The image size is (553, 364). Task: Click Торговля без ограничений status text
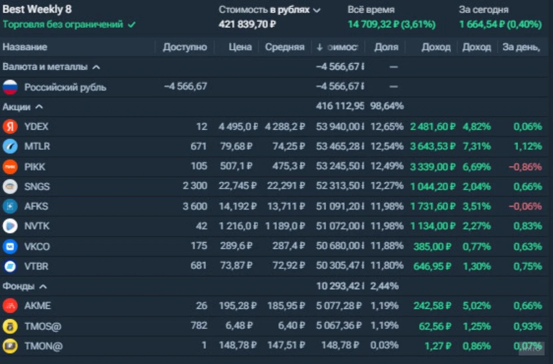[63, 24]
